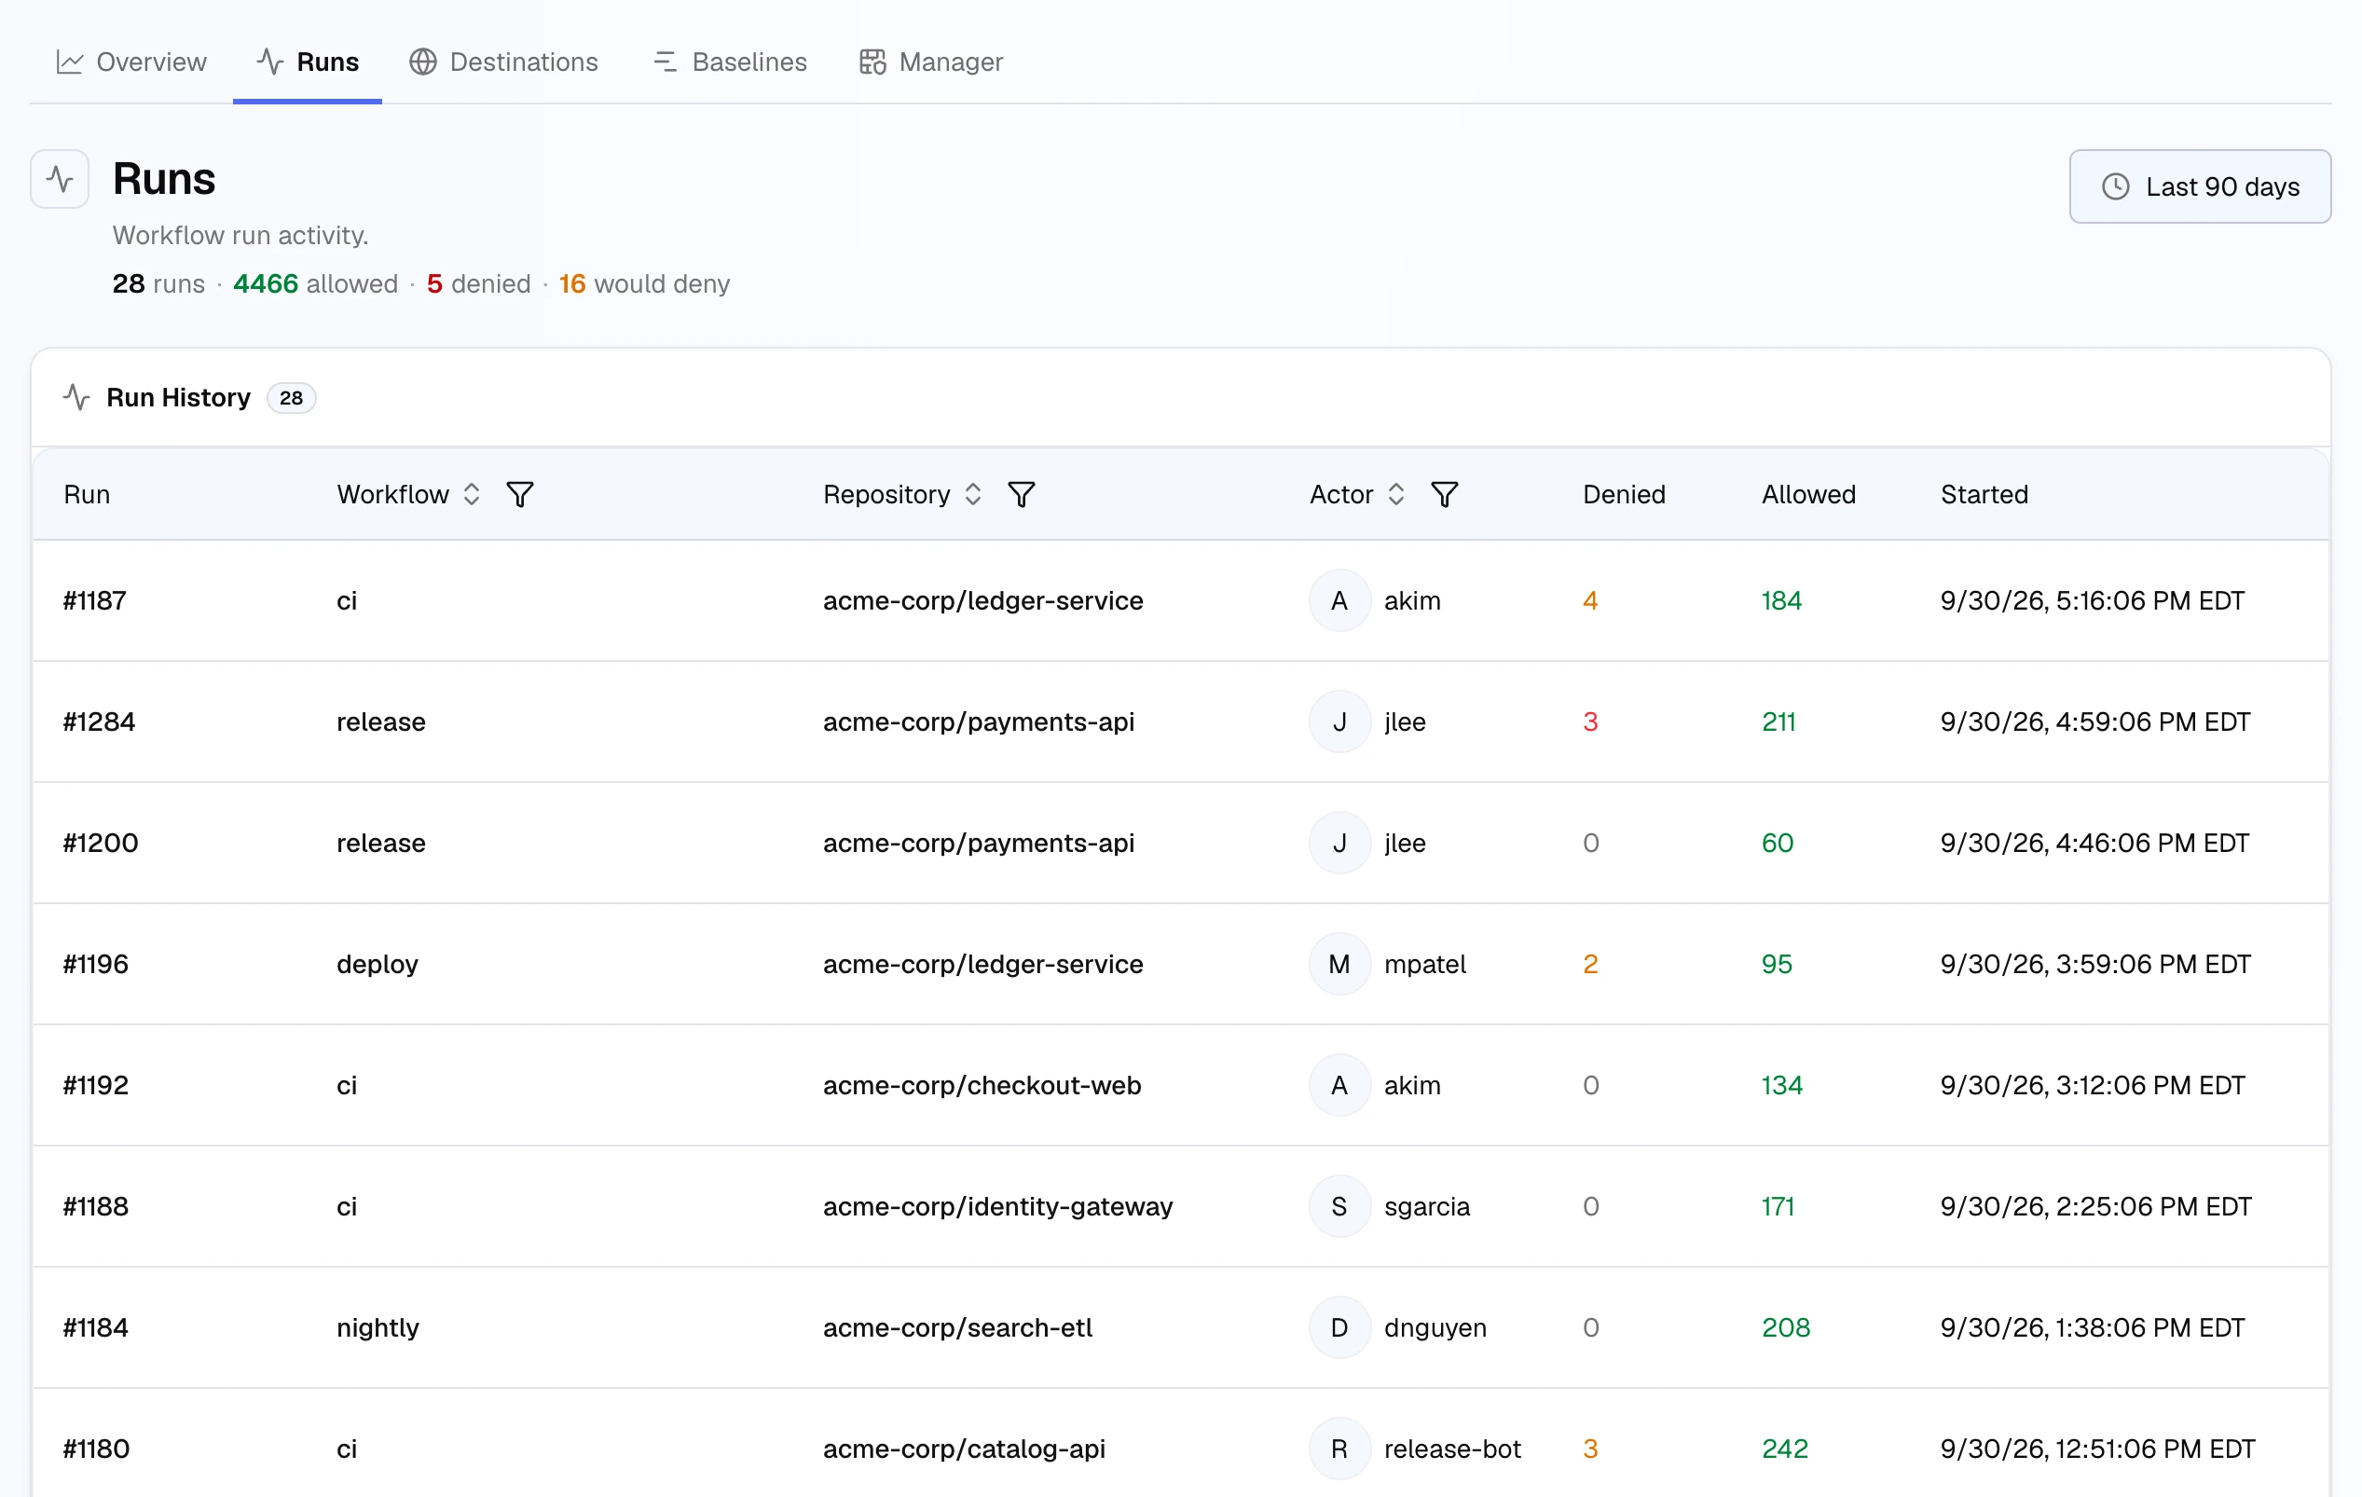The image size is (2362, 1497).
Task: Click jlee's avatar in row #1284
Action: tap(1339, 722)
